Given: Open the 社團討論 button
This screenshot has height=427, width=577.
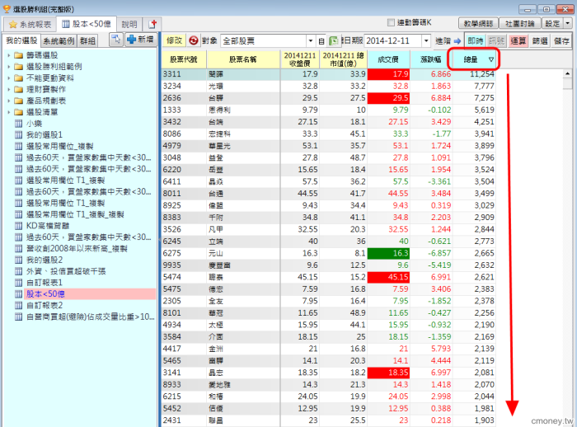Looking at the screenshot, I should (519, 24).
